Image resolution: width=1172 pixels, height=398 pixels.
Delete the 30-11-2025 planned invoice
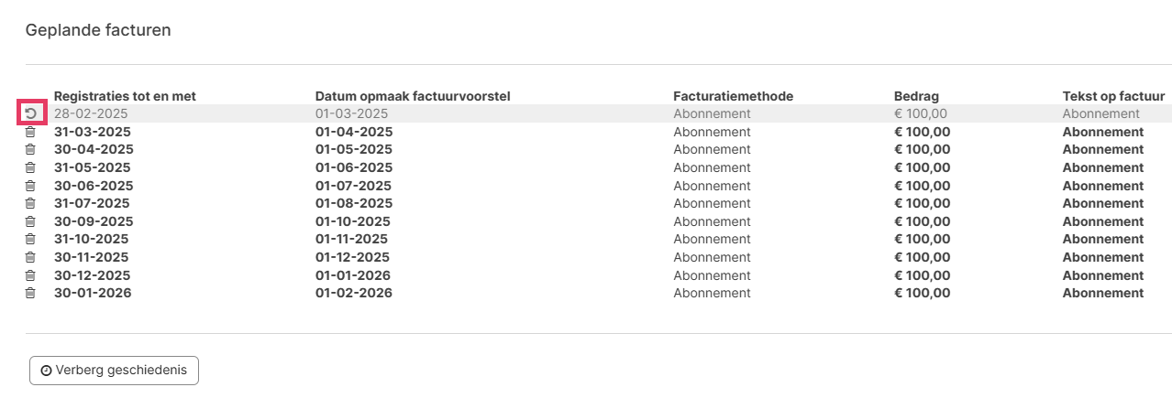pos(30,257)
